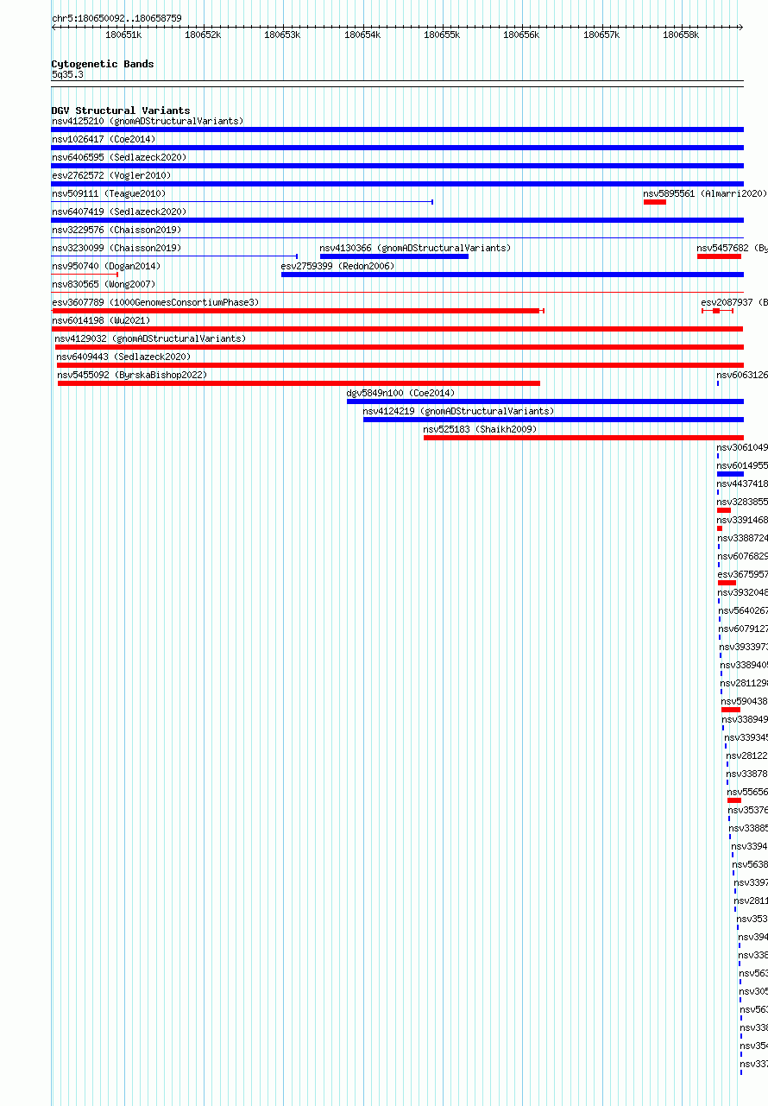The image size is (768, 1106).
Task: Click the thin blue nsv509111 feature line
Action: 242,202
